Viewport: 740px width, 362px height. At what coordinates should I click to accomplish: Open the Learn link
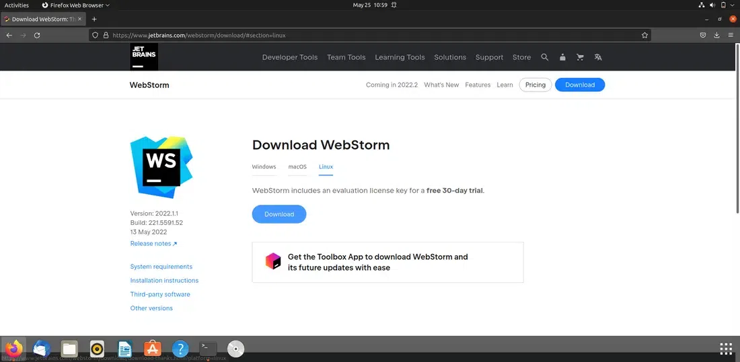click(505, 85)
